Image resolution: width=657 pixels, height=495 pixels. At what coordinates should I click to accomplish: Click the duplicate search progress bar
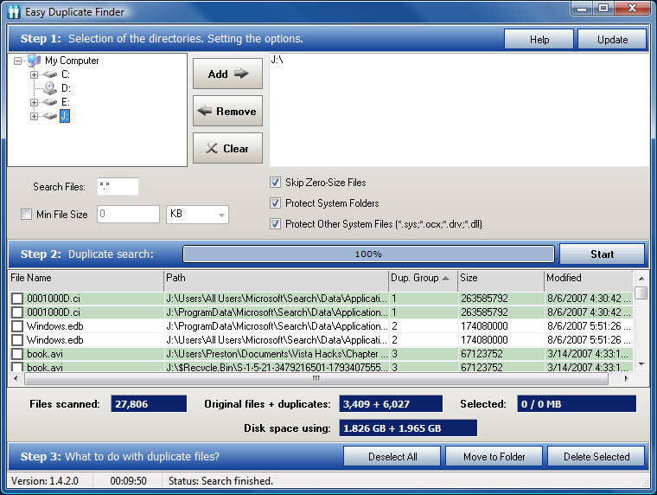(368, 254)
